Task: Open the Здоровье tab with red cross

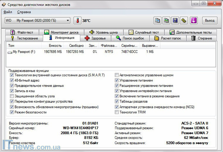Action: (x=95, y=38)
